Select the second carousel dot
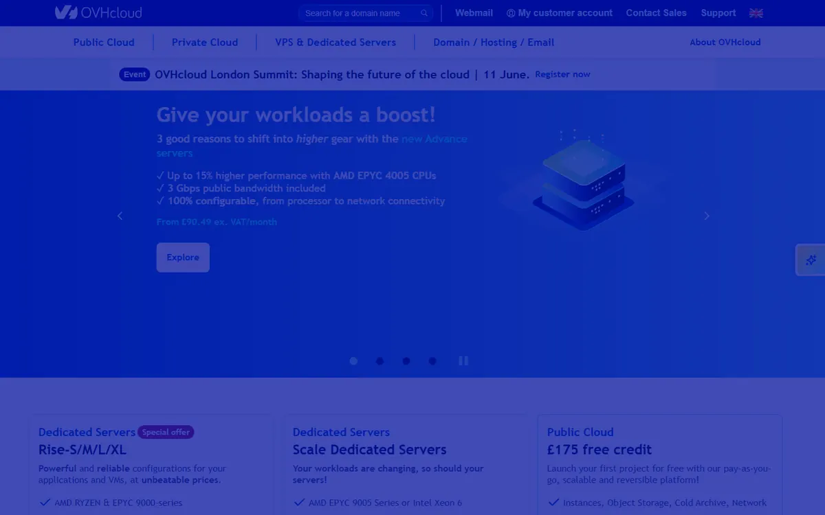Screen dimensions: 825x515 [x=379, y=360]
